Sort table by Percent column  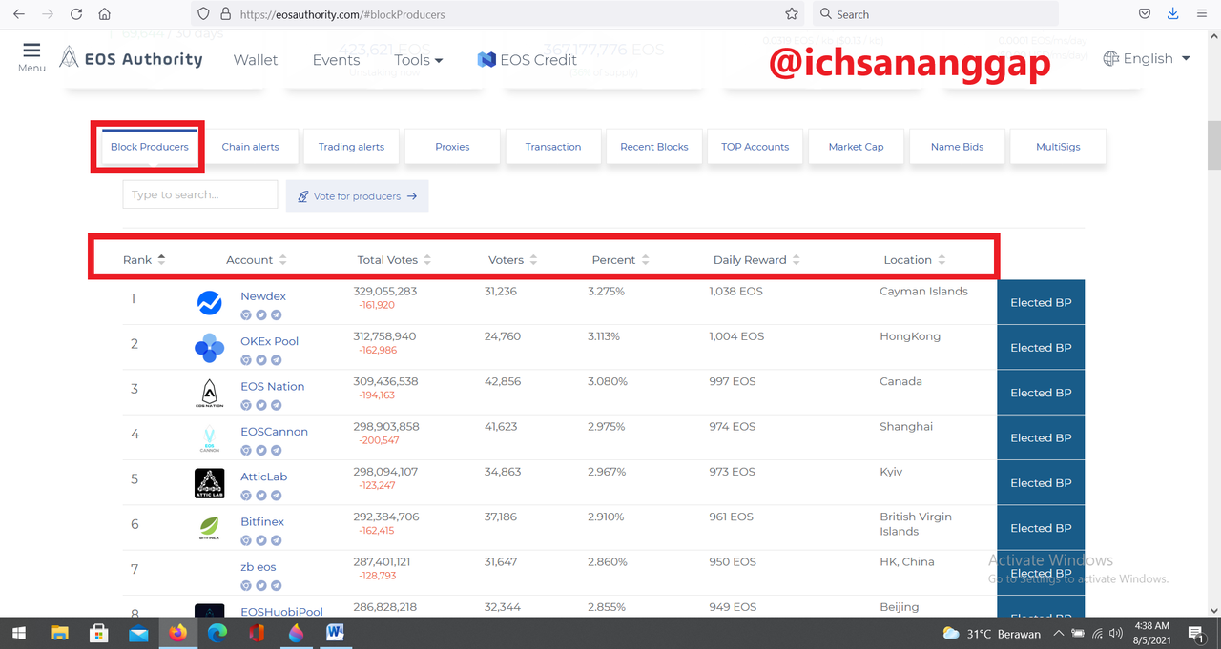coord(621,260)
